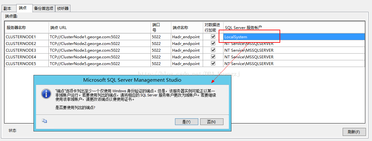Open the 备份首选项 tab

point(44,8)
